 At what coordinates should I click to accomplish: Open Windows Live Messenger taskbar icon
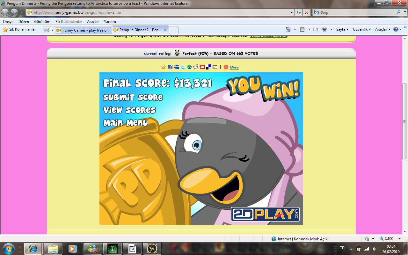point(92,248)
